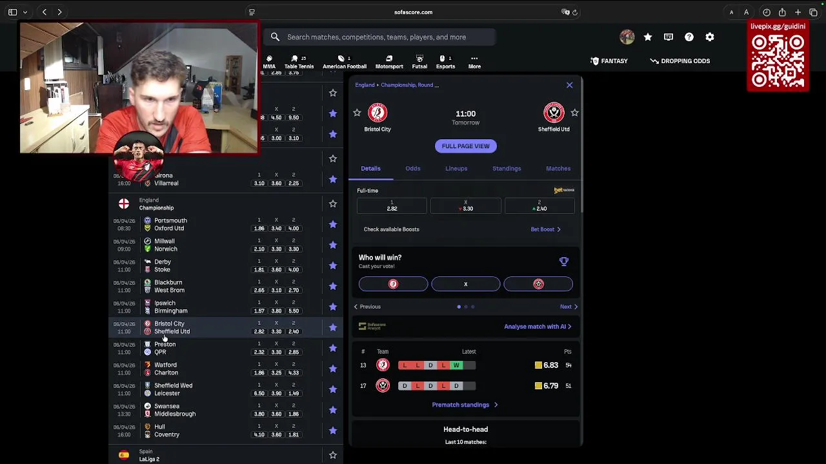Click Sheffield Utd crest in match header

pyautogui.click(x=554, y=113)
